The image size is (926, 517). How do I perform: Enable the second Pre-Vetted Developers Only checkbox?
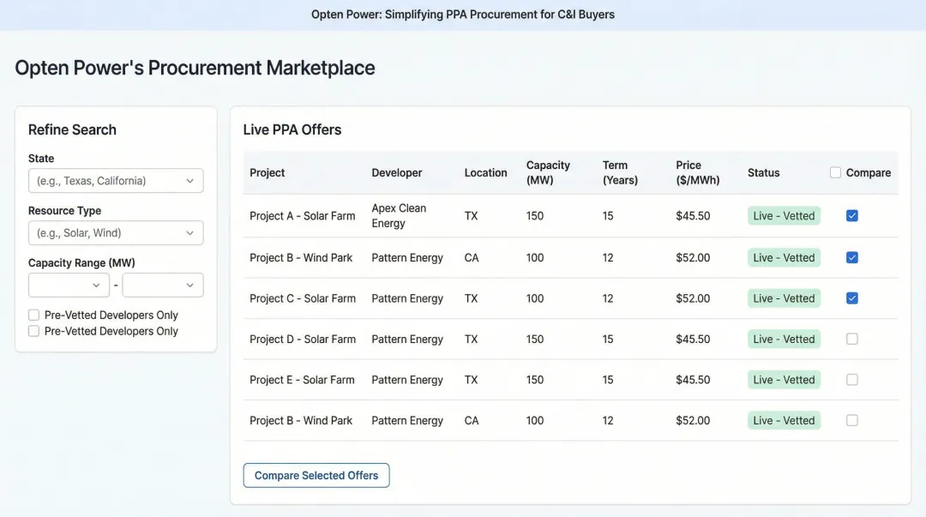click(x=33, y=331)
